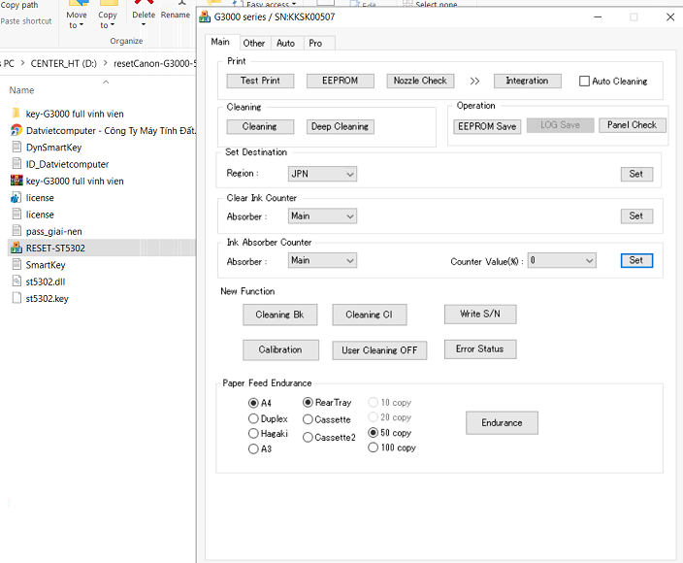The height and width of the screenshot is (563, 683).
Task: Click the Integration button
Action: [x=528, y=81]
